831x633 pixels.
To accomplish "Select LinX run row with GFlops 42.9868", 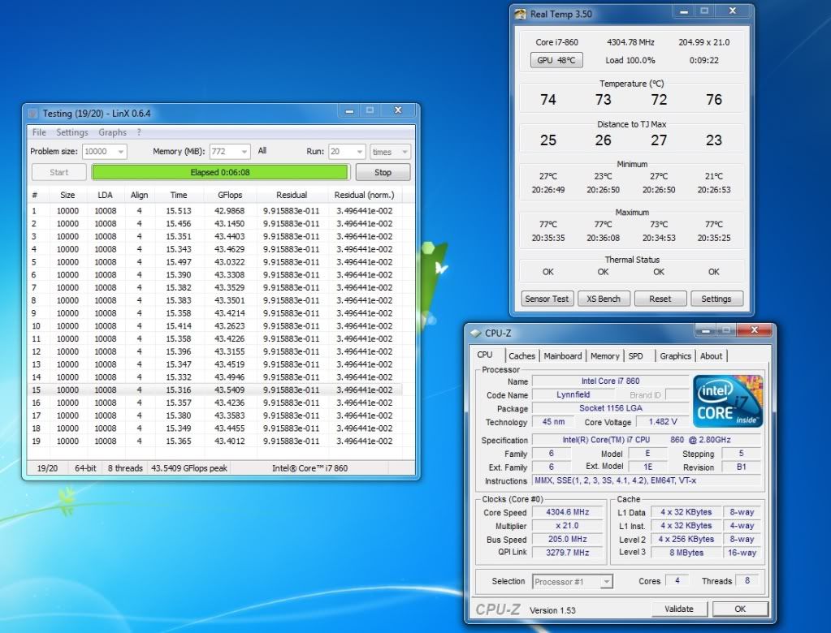I will 214,211.
